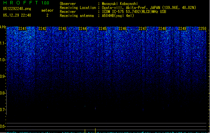
Task: Click the 1.0 kHz axis tick label
Action: click(x=3, y=60)
